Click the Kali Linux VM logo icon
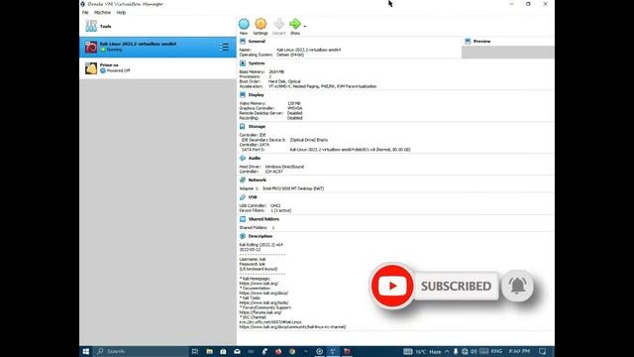Image resolution: width=634 pixels, height=357 pixels. [x=91, y=47]
